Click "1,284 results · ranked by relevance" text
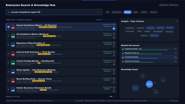This screenshot has height=104, width=185. pyautogui.click(x=19, y=20)
